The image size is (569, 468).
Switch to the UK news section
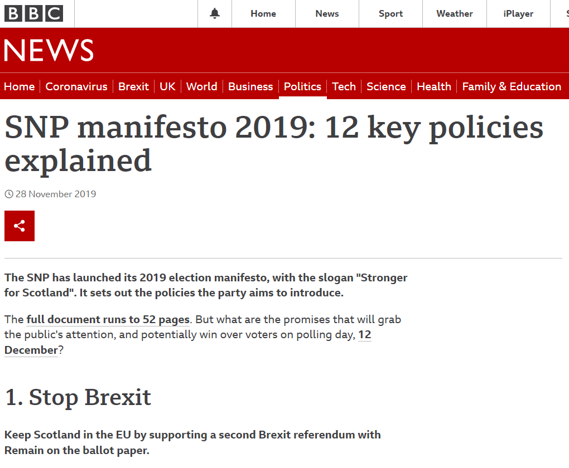click(x=167, y=86)
